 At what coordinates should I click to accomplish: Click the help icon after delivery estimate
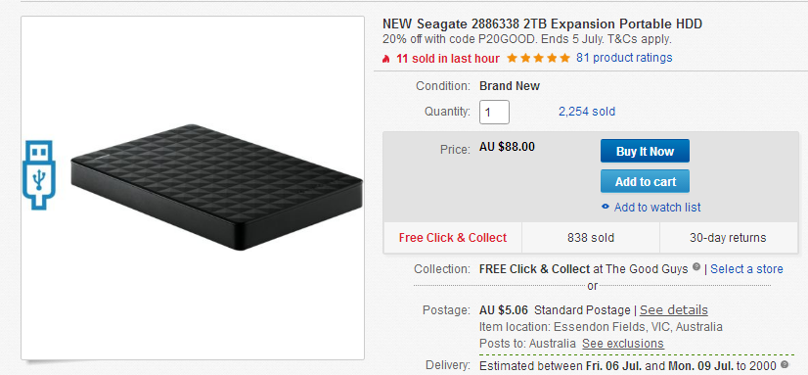(x=785, y=364)
